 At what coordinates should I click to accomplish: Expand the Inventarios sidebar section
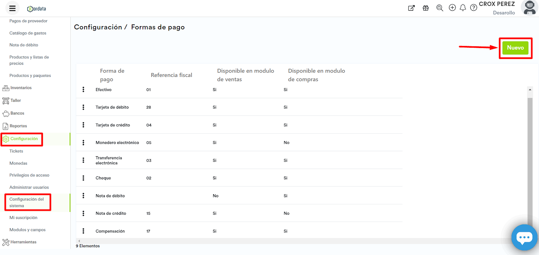pyautogui.click(x=21, y=88)
